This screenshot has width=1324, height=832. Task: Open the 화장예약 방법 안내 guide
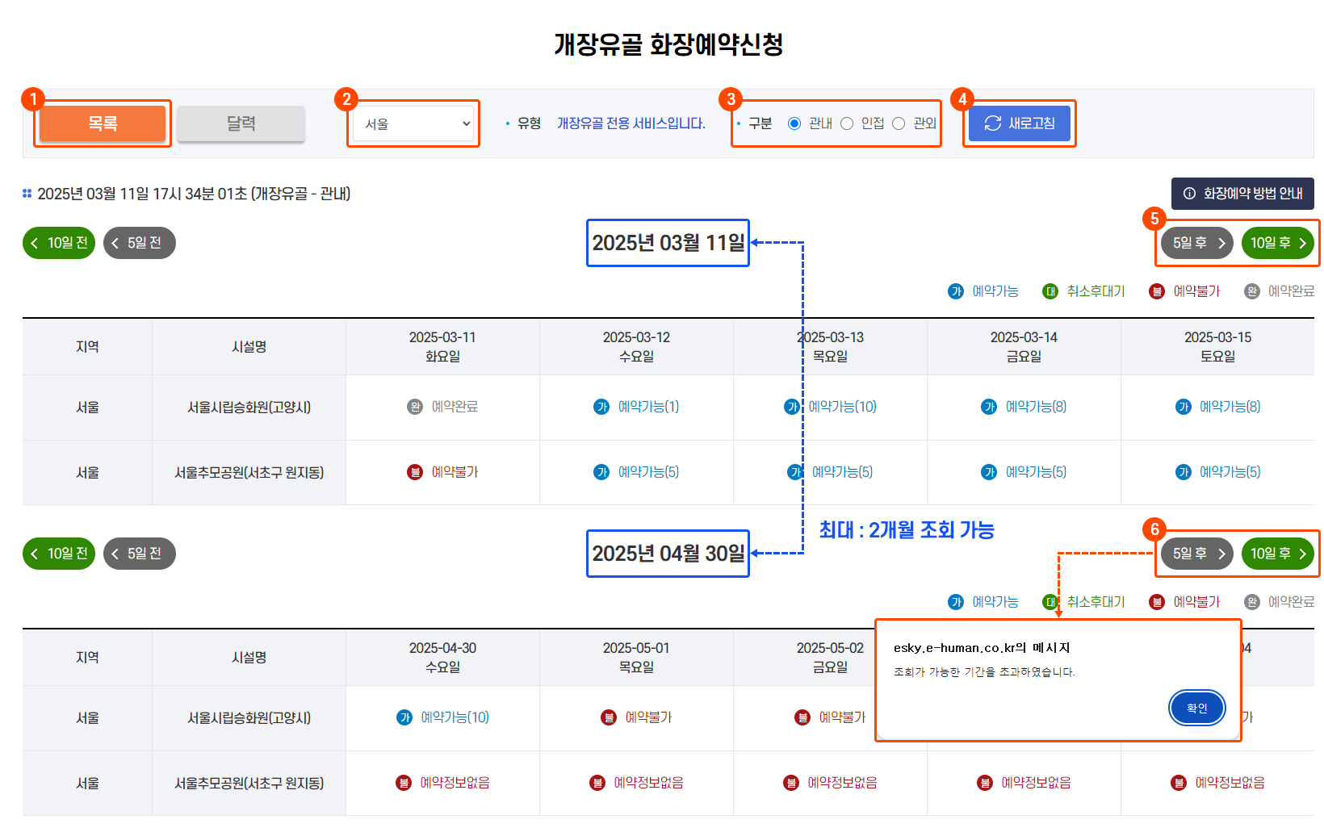point(1242,194)
